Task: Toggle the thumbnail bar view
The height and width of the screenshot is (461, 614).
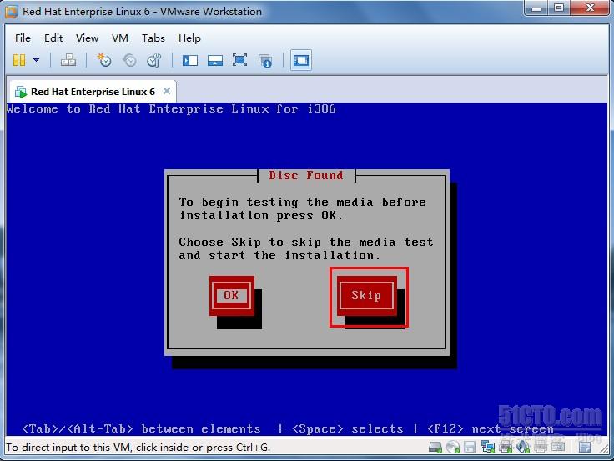Action: (x=215, y=60)
